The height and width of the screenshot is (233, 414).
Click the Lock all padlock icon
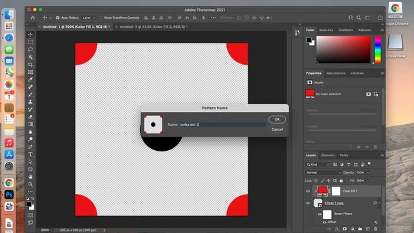(341, 181)
